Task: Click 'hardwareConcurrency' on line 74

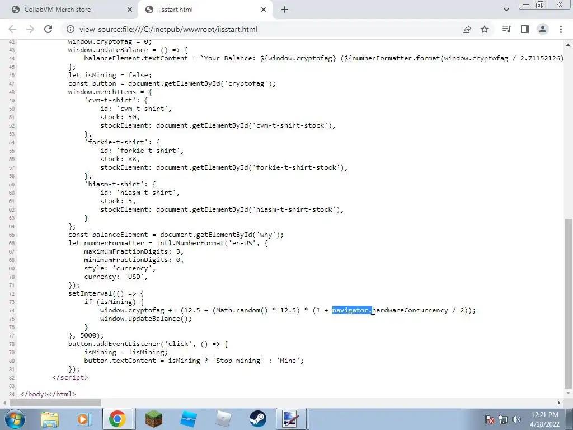Action: 410,310
